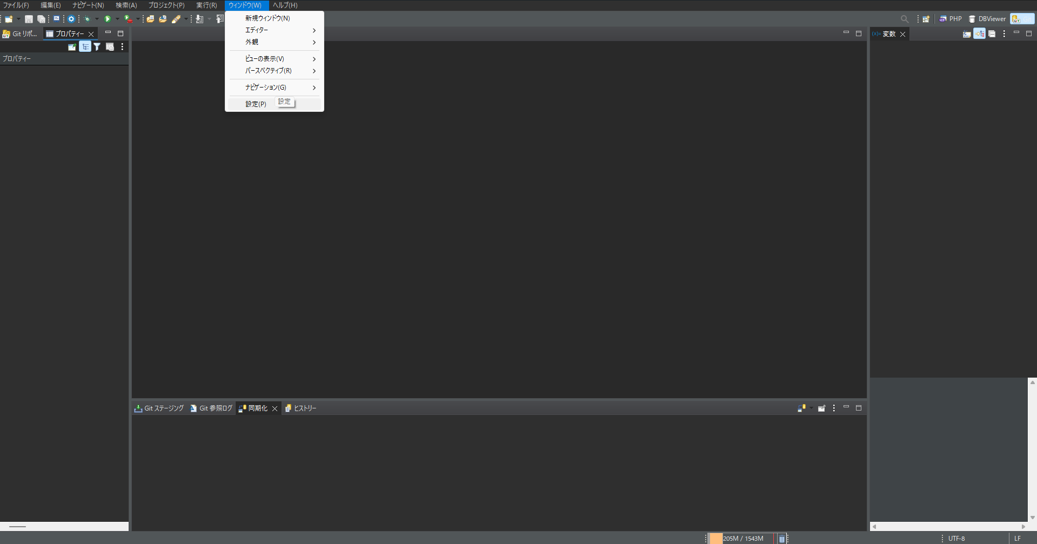Expand the ナビゲーション(G) submenu
Viewport: 1037px width, 544px height.
[275, 88]
